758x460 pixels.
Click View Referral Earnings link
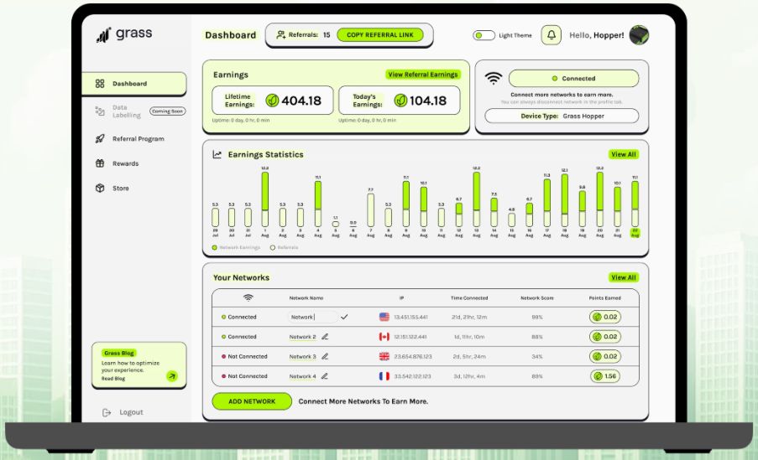(423, 75)
